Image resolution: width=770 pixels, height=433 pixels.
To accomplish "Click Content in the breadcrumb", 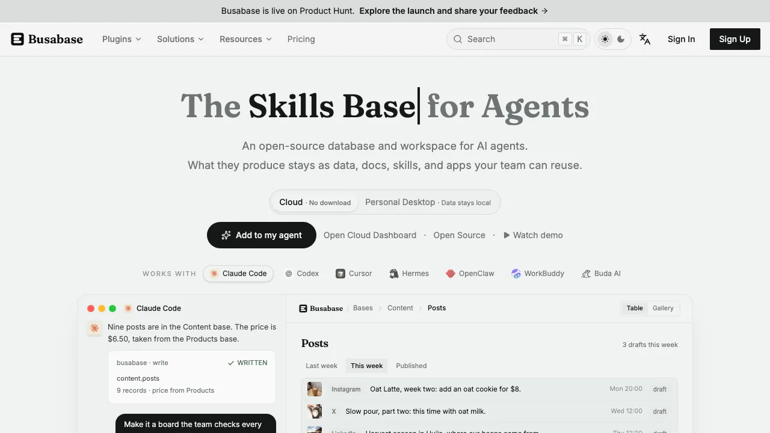I will (400, 308).
